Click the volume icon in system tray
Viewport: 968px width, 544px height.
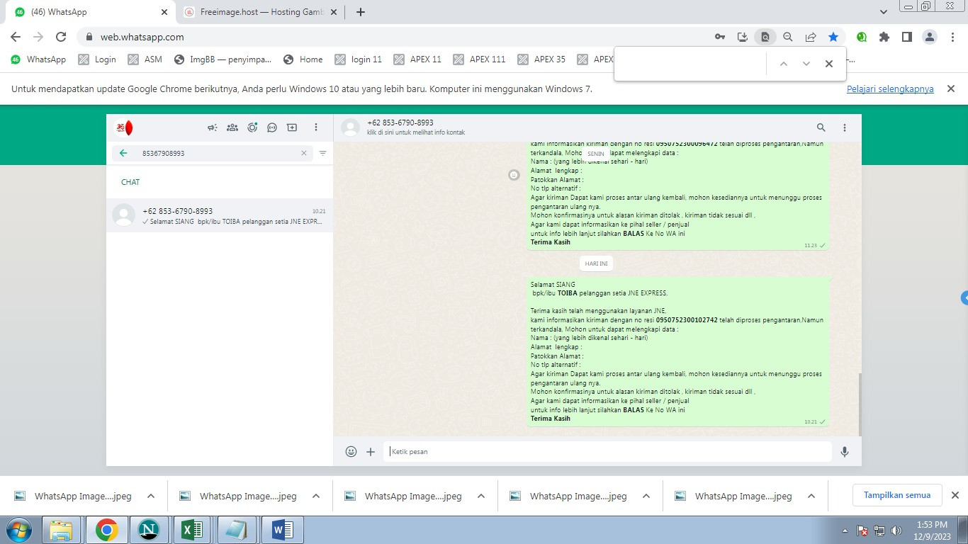coord(896,530)
